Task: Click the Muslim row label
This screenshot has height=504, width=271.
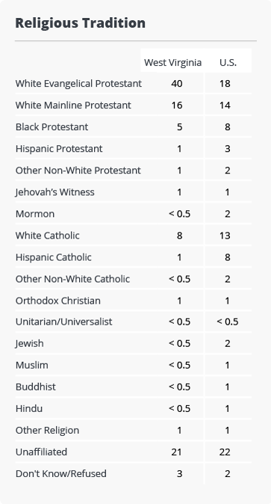Action: coord(32,366)
